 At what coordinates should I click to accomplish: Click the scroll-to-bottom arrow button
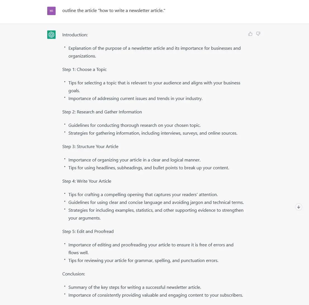pos(299,207)
